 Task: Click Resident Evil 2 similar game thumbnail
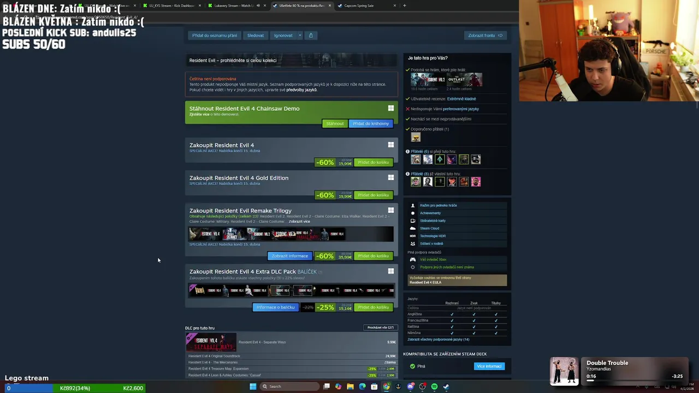(428, 80)
